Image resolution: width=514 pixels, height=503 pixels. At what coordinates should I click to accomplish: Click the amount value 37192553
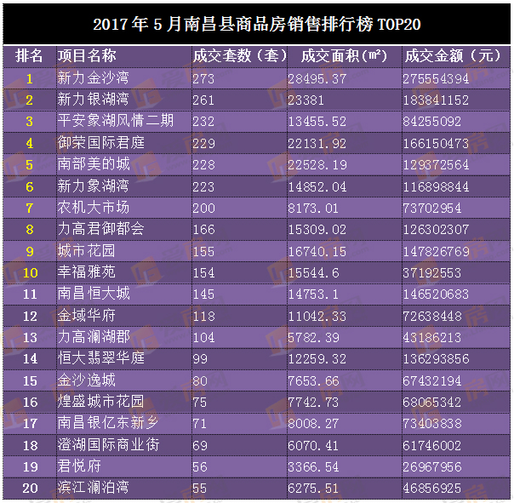click(x=432, y=273)
